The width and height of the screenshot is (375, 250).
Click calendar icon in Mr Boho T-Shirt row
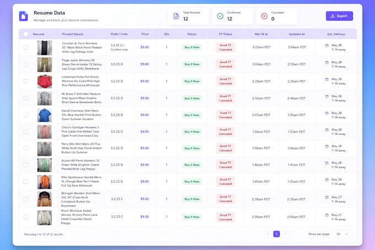coord(327,96)
